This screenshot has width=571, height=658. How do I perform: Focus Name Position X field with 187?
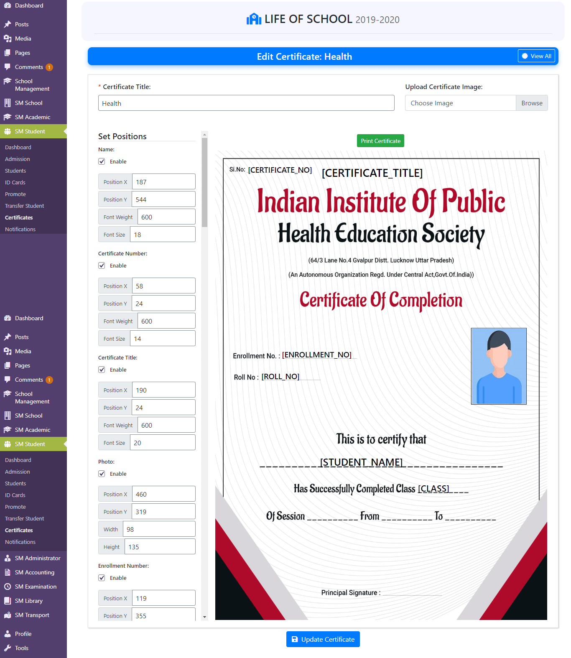coord(164,182)
